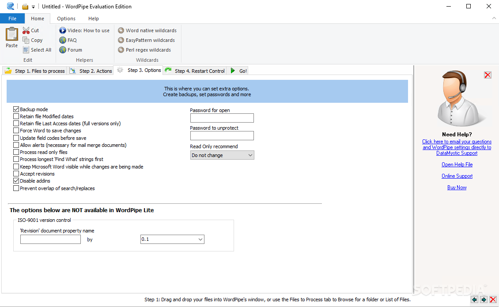Screen dimensions: 499x307
Task: Click the red X icon in status bar
Action: (493, 300)
